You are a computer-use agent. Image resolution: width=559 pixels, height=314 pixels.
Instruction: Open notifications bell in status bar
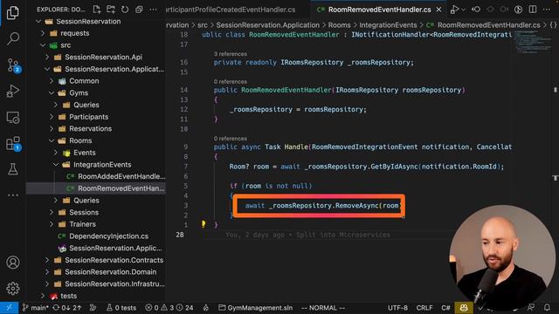click(x=547, y=308)
